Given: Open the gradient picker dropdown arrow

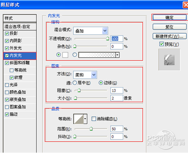Looking at the screenshot, I should click(117, 55).
